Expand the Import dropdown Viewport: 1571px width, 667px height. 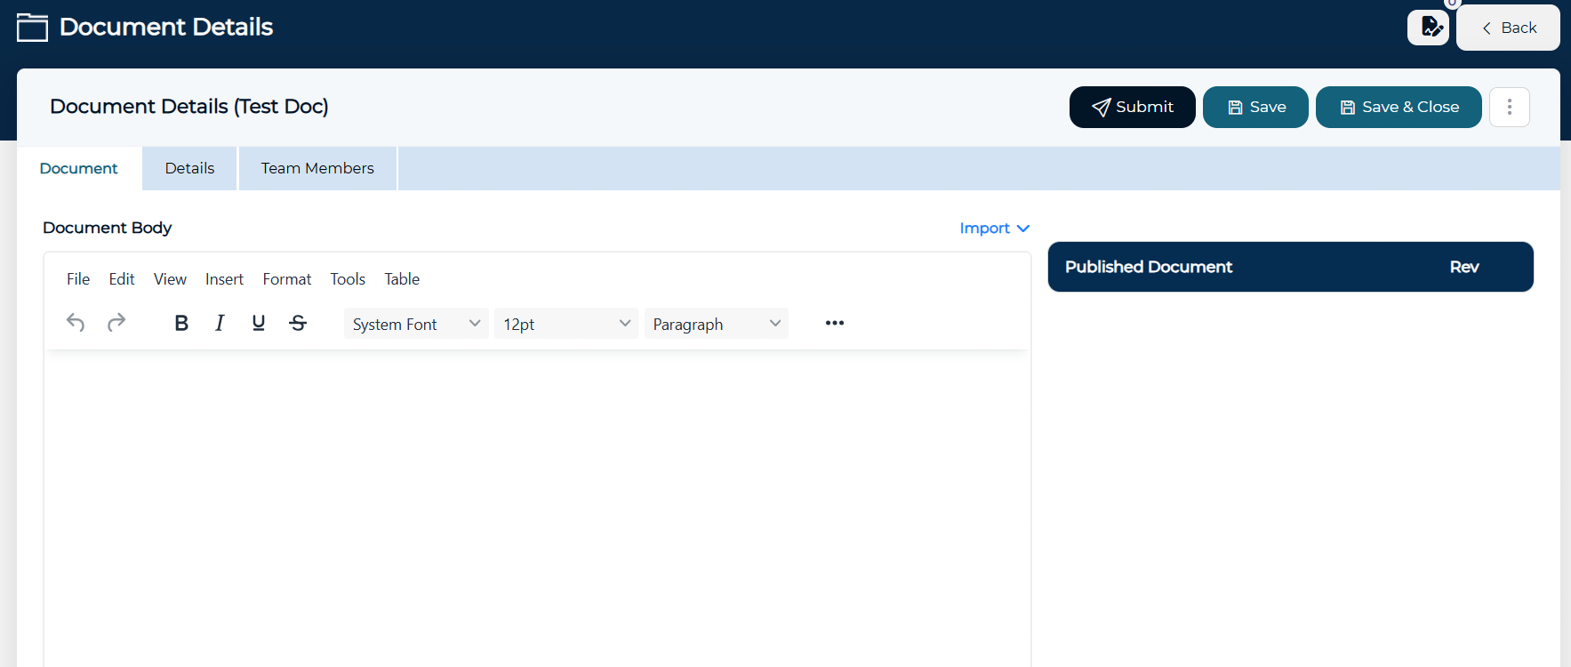point(995,229)
